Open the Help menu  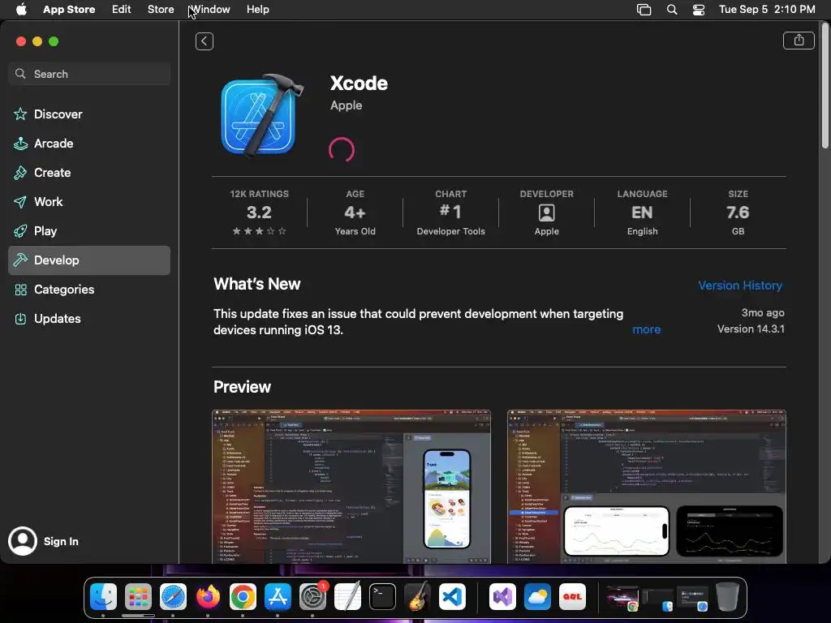pos(257,10)
